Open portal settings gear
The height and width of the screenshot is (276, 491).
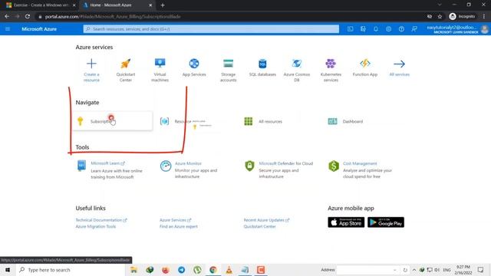(389, 29)
